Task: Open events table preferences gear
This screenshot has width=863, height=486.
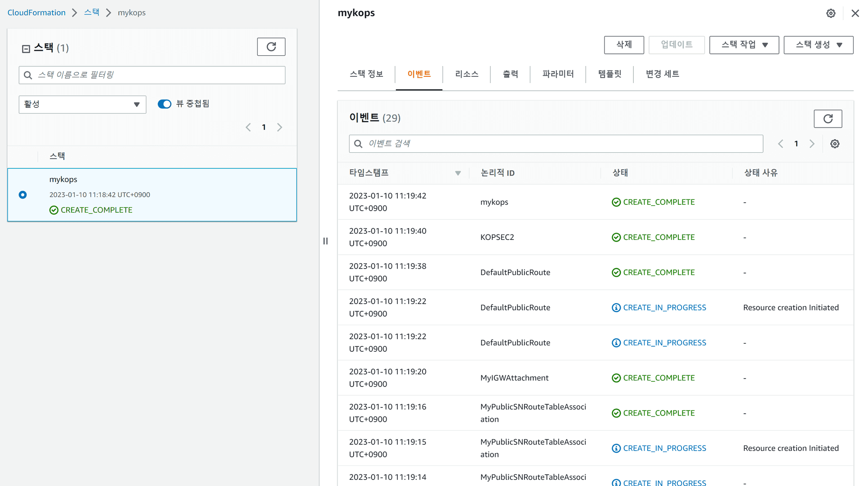Action: tap(835, 144)
